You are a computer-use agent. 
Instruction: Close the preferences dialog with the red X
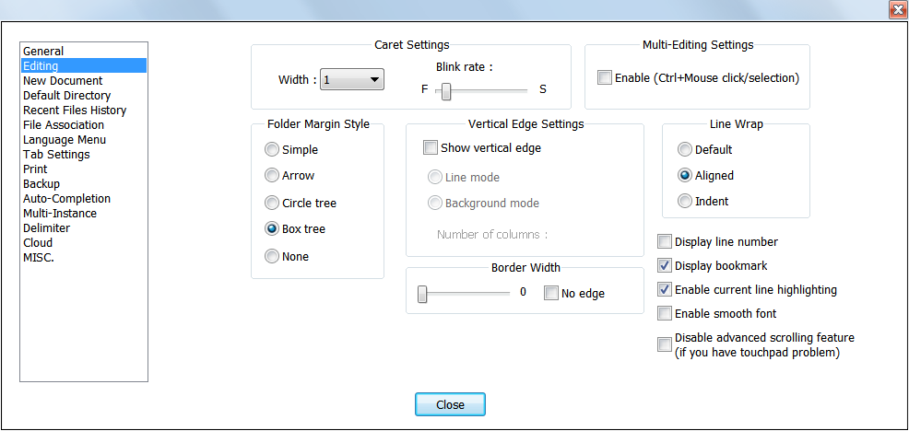tap(896, 10)
